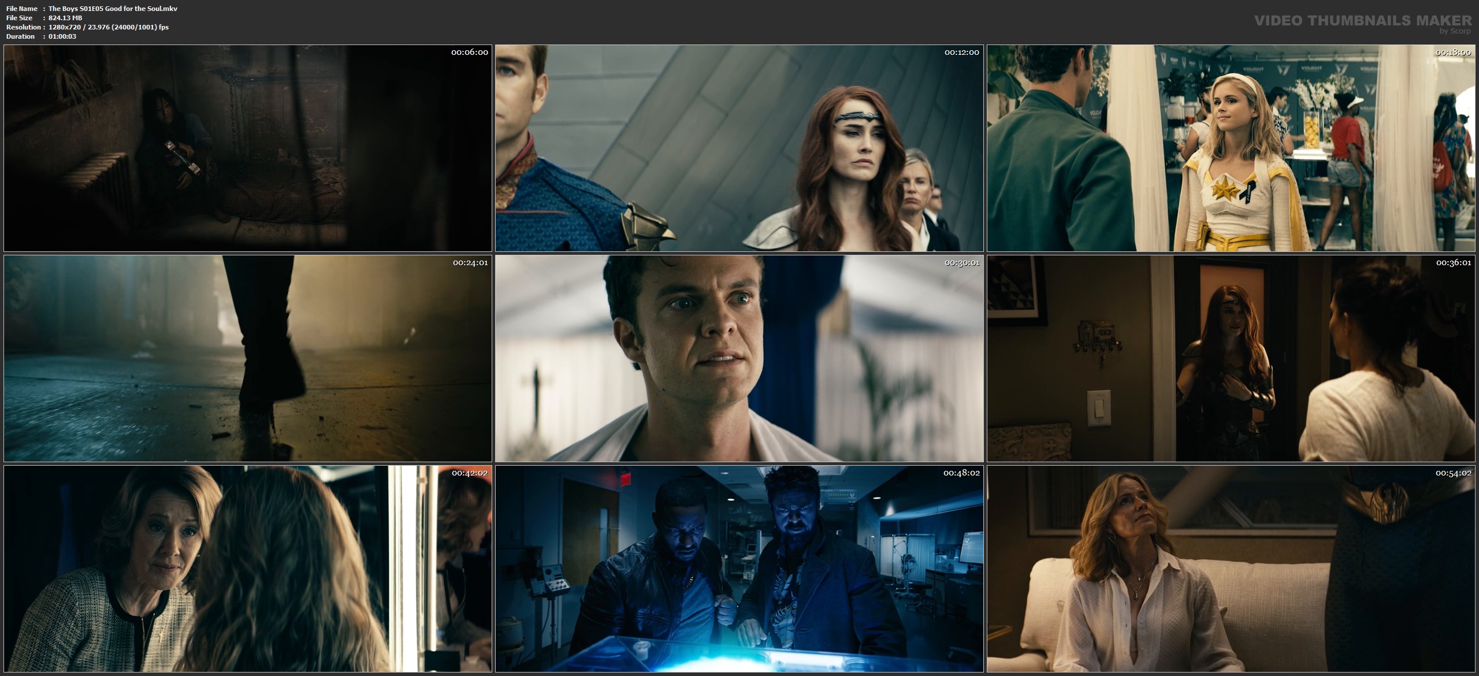Select the thumbnail at 00:24:01
Image resolution: width=1479 pixels, height=676 pixels.
(x=247, y=358)
